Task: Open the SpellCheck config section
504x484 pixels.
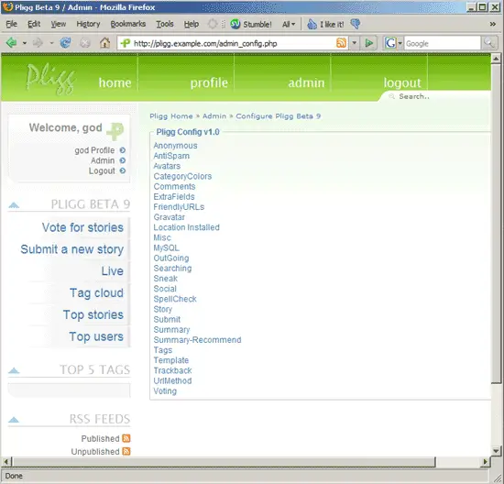Action: point(175,299)
